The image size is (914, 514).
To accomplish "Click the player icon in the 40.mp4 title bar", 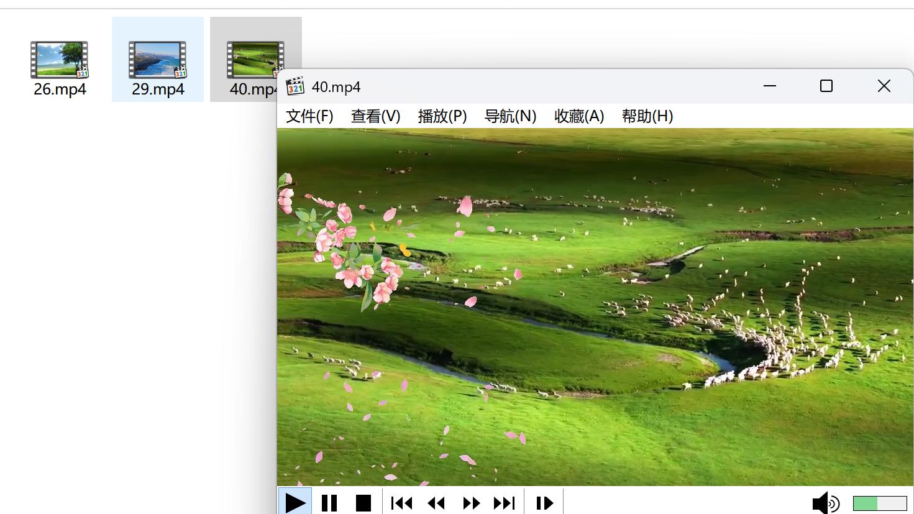I will (x=295, y=86).
